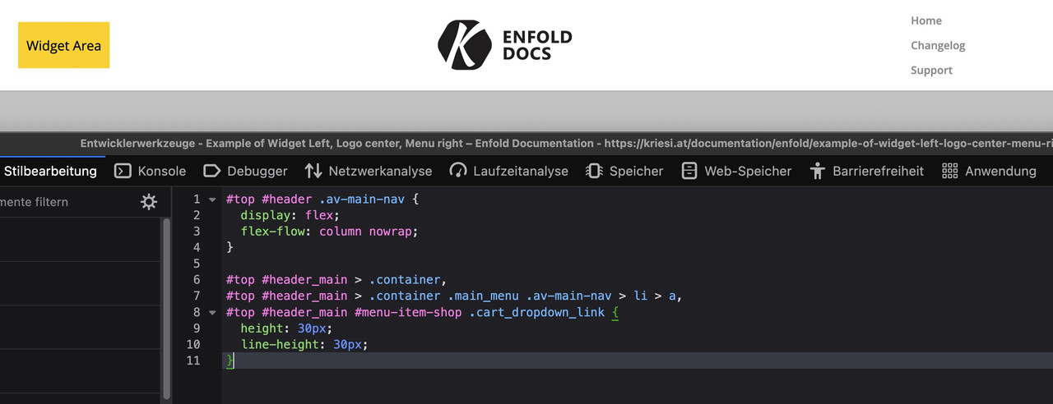Switch to the Laufzeitanalyse tab
Image resolution: width=1053 pixels, height=404 pixels.
pyautogui.click(x=508, y=171)
